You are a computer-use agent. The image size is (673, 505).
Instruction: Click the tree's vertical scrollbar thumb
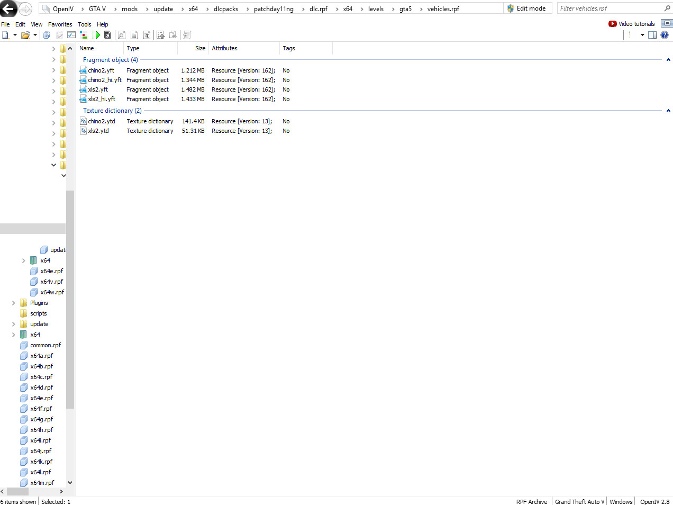pyautogui.click(x=70, y=299)
